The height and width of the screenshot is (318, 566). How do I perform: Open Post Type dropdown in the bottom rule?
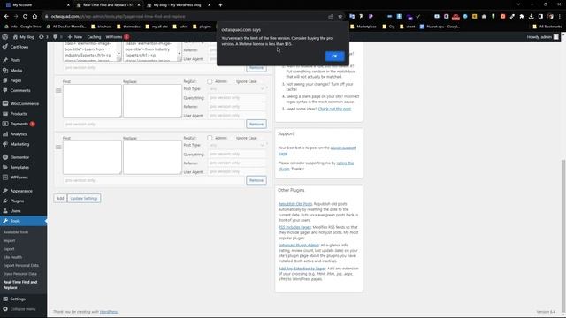237,145
